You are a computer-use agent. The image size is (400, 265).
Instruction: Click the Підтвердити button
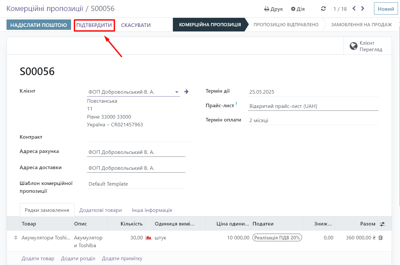94,25
